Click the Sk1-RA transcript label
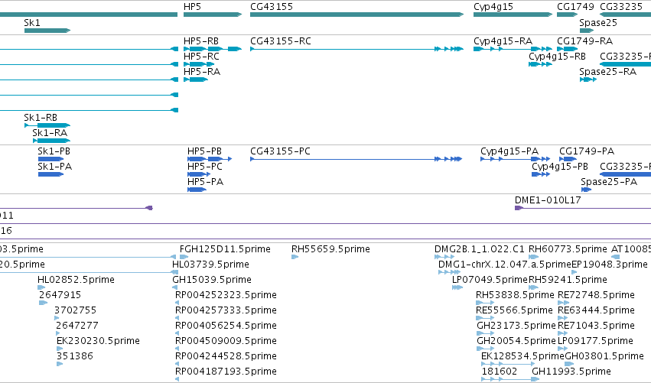651x383 pixels. pos(50,133)
